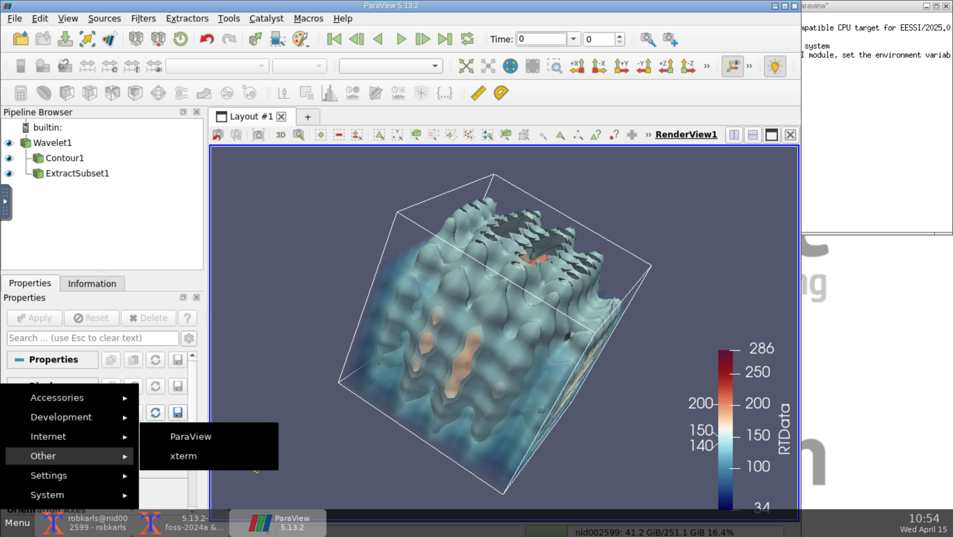Screen dimensions: 953x537
Task: Open the representation type combo box
Action: click(391, 66)
